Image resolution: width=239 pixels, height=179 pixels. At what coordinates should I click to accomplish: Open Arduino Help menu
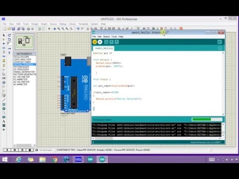coord(121,36)
